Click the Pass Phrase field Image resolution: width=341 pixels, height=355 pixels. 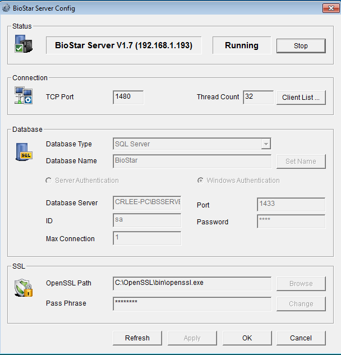point(192,303)
